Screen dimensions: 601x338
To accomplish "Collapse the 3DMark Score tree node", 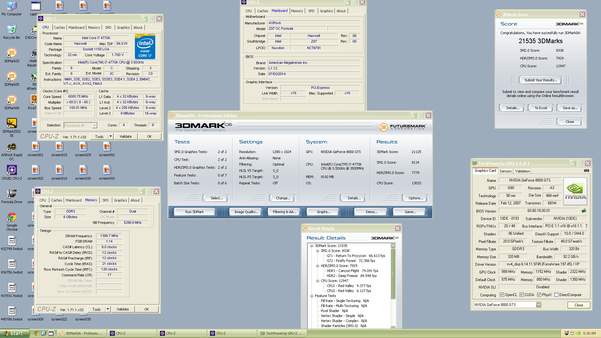I will [311, 246].
